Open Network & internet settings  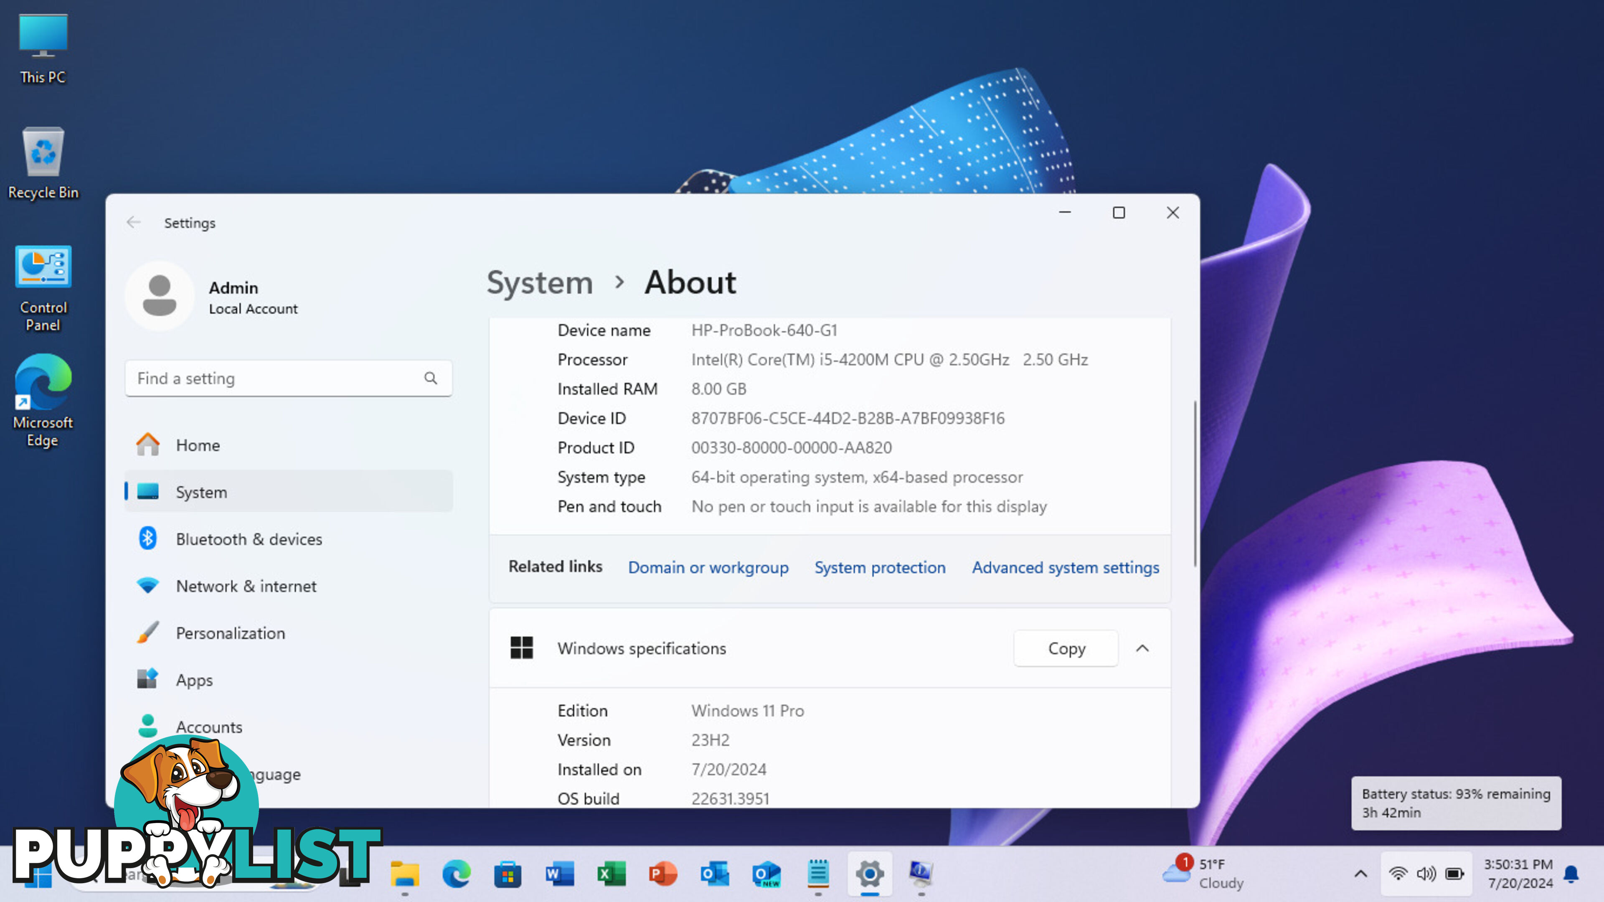pyautogui.click(x=288, y=586)
